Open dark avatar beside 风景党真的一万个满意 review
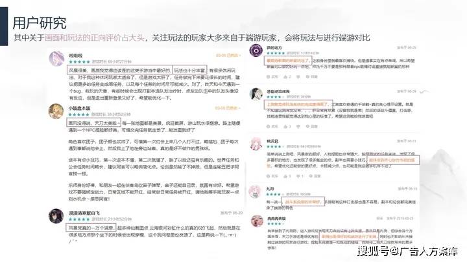 [56, 216]
